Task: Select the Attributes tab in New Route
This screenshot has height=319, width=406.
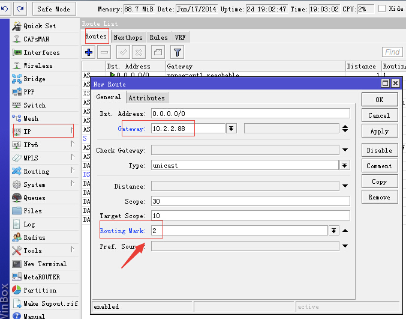Action: (147, 98)
